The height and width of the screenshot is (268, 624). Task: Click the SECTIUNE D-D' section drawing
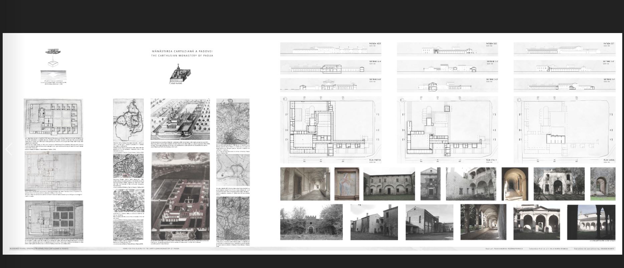tap(447, 85)
